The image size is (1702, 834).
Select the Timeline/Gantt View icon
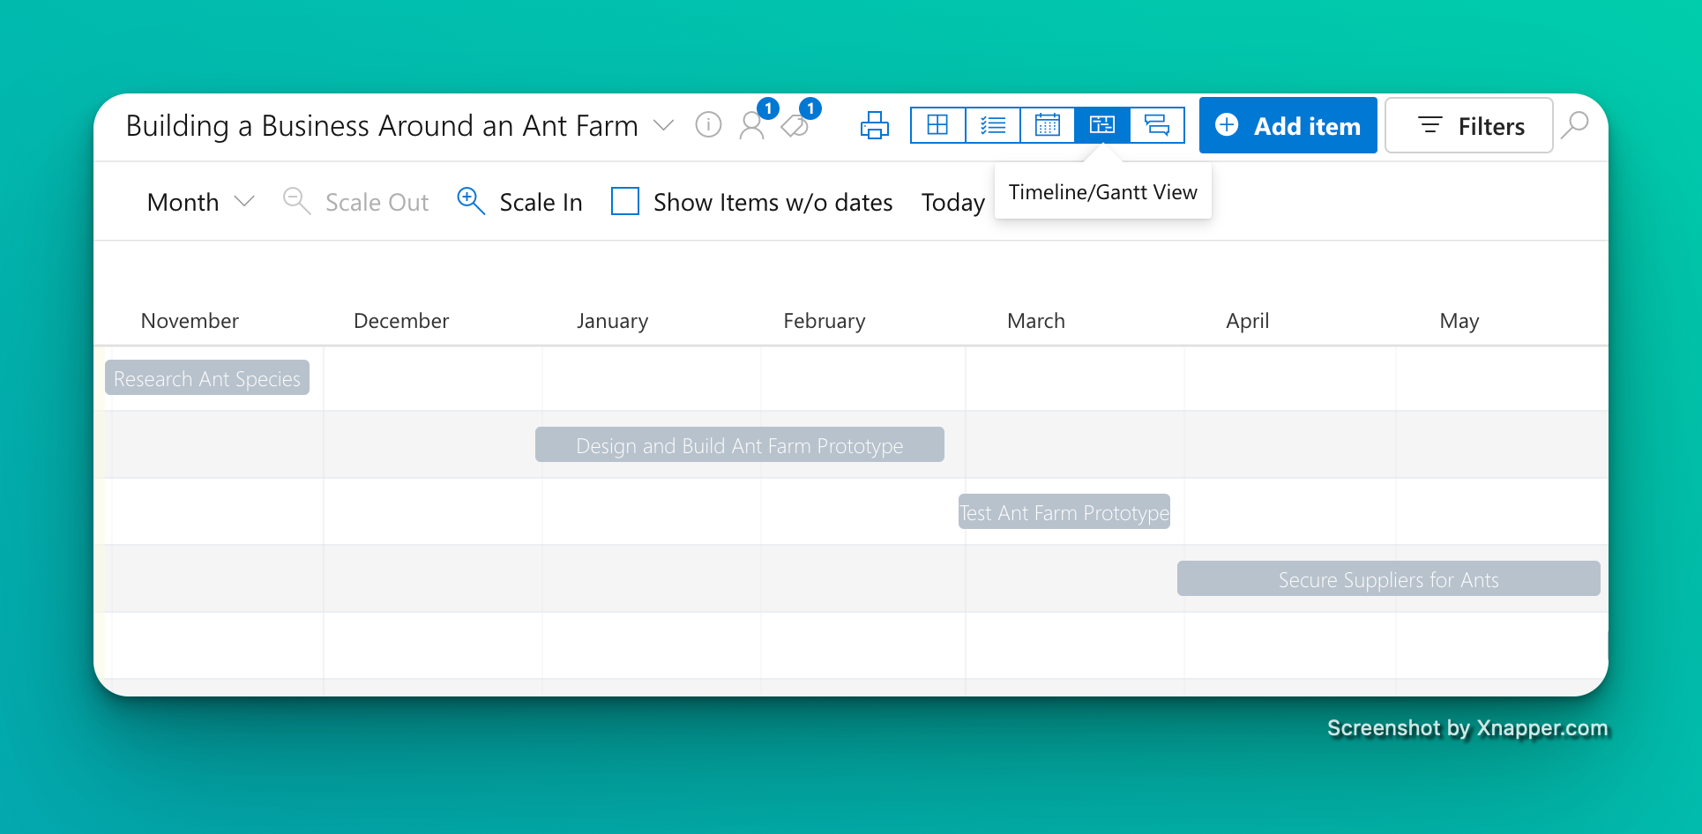[1101, 125]
